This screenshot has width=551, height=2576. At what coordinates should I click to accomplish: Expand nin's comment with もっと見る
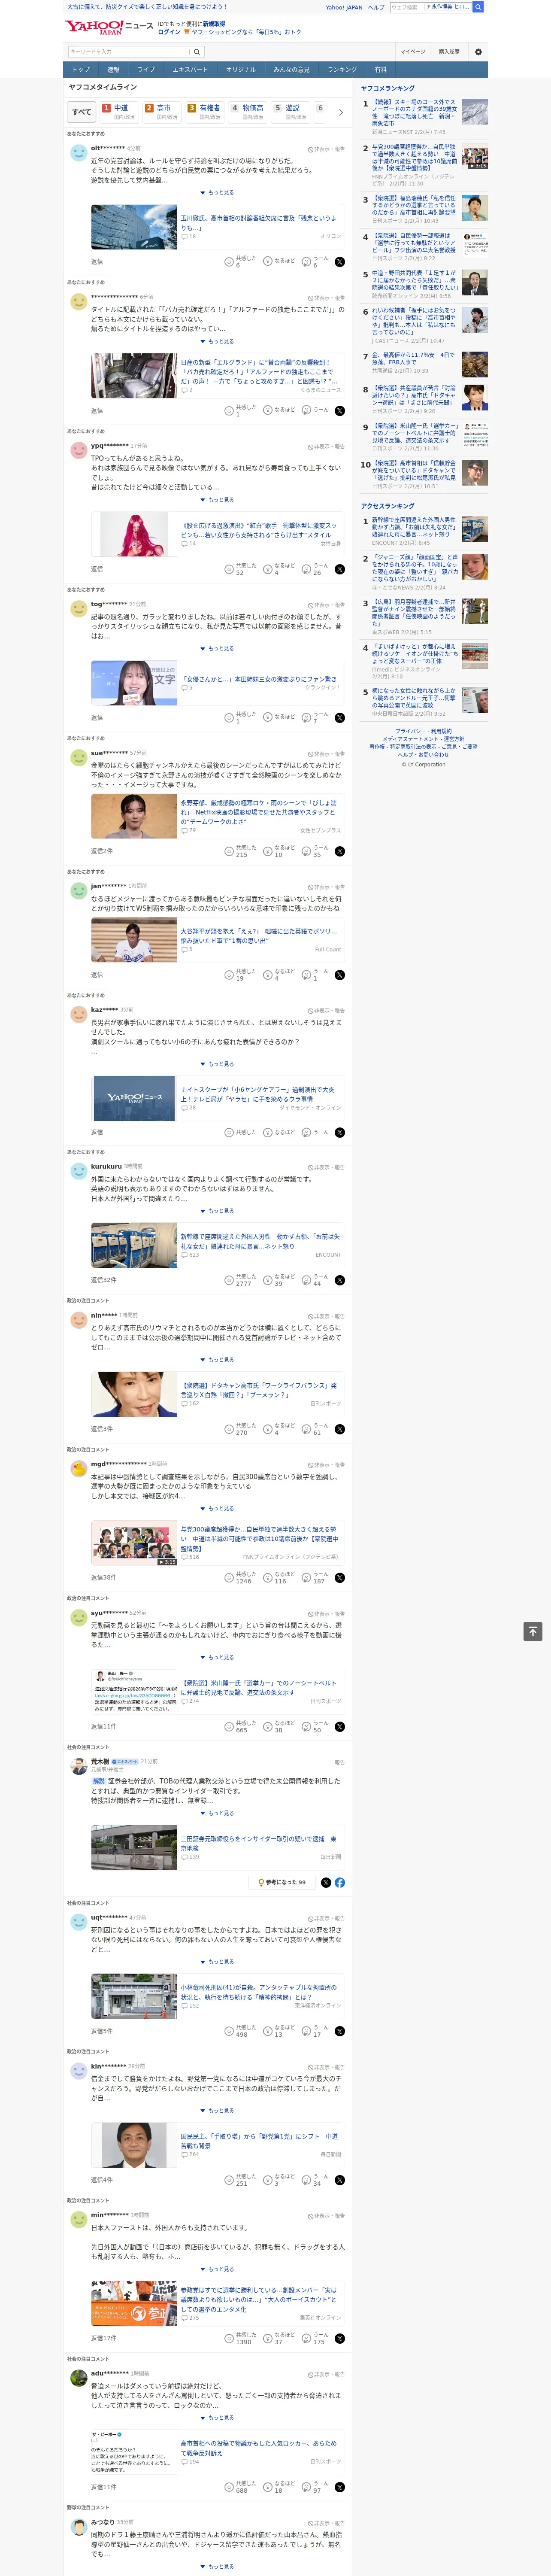tap(217, 1360)
